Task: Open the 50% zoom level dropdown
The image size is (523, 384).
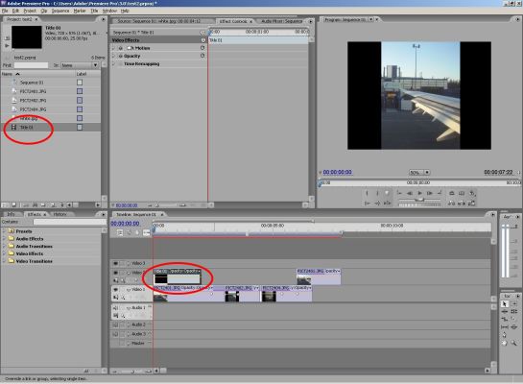Action: [x=427, y=173]
